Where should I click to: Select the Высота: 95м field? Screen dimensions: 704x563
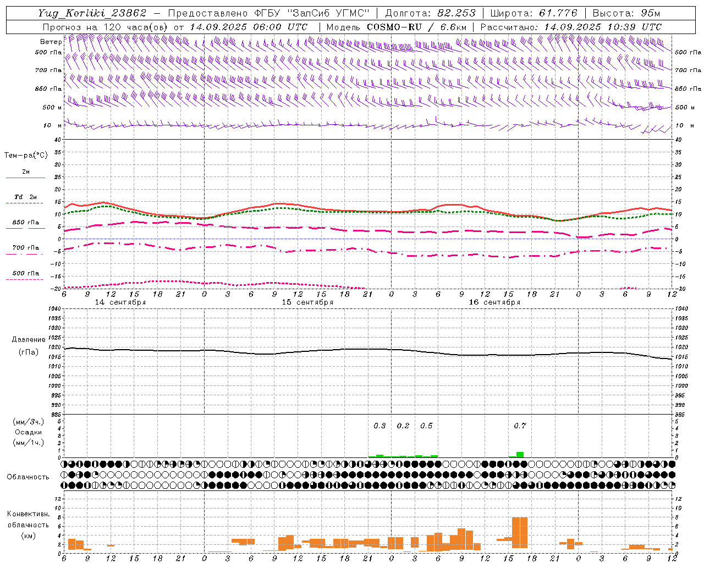(x=626, y=13)
